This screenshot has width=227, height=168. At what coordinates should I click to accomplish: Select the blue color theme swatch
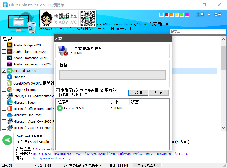(162, 15)
